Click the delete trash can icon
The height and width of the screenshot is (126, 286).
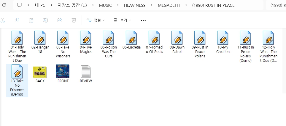pos(74,20)
